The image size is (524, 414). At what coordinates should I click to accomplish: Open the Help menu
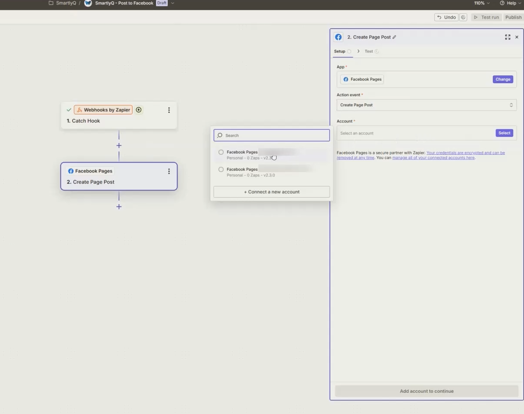pos(510,3)
